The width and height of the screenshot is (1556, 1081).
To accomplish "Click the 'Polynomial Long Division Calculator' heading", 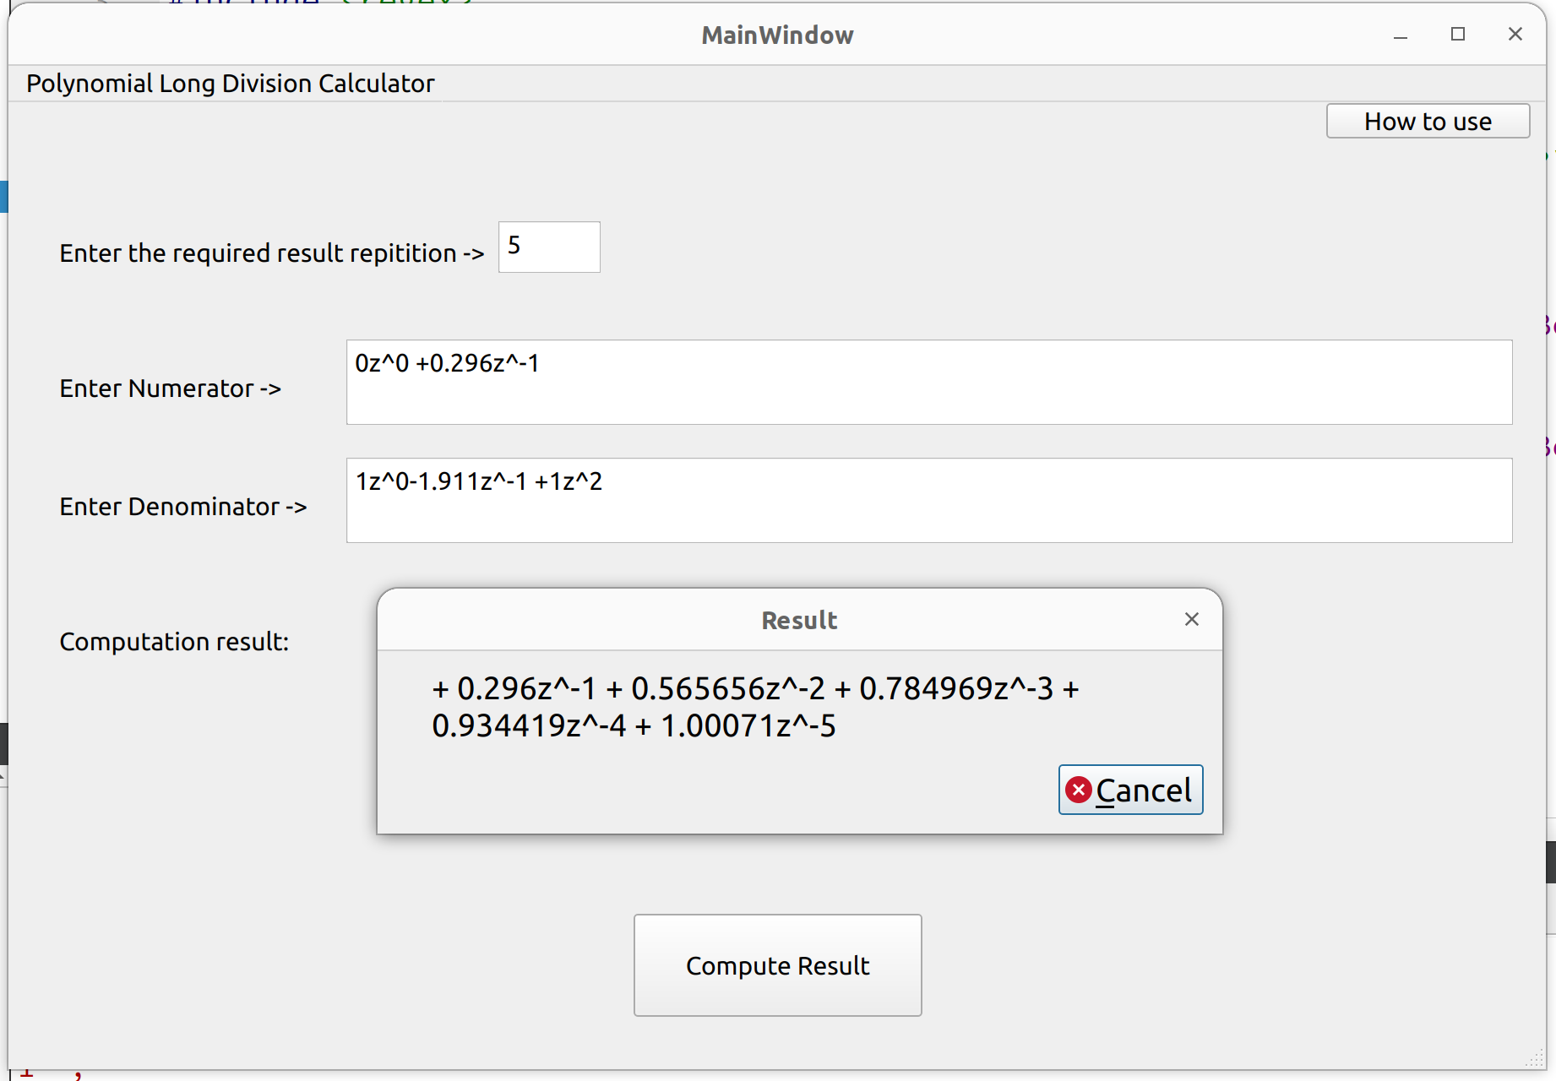I will 230,84.
